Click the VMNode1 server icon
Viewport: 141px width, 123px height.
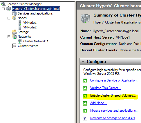[20, 23]
